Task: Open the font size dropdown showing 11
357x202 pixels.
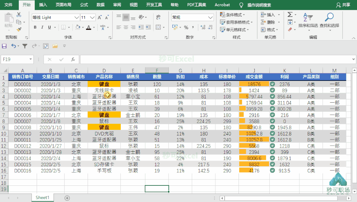Action: point(92,17)
